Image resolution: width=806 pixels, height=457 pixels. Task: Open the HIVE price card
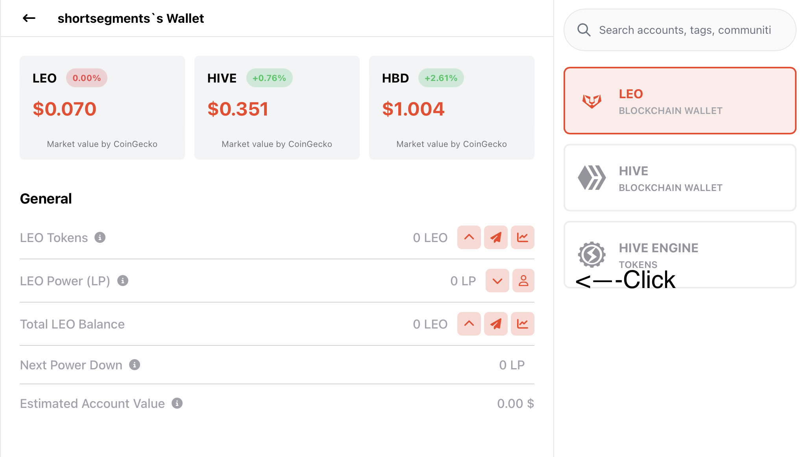[x=277, y=108]
